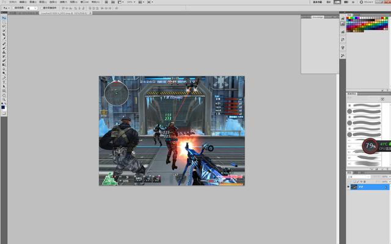Open the Help (帮助) menu

click(x=95, y=2)
